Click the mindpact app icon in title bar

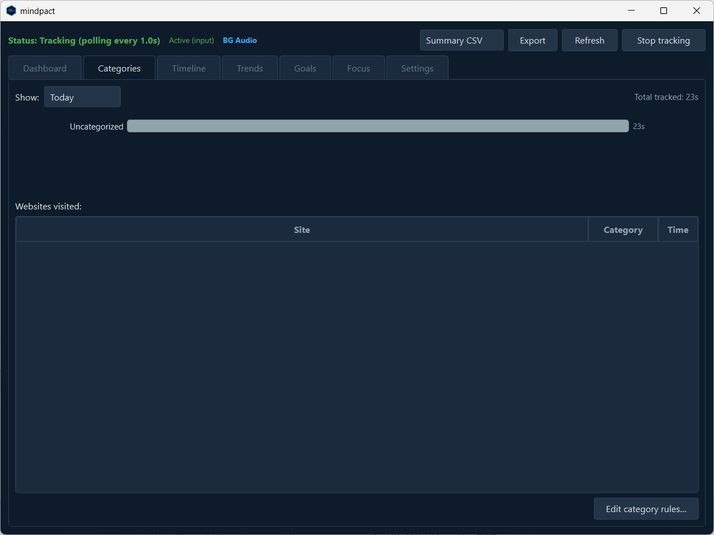(x=11, y=11)
